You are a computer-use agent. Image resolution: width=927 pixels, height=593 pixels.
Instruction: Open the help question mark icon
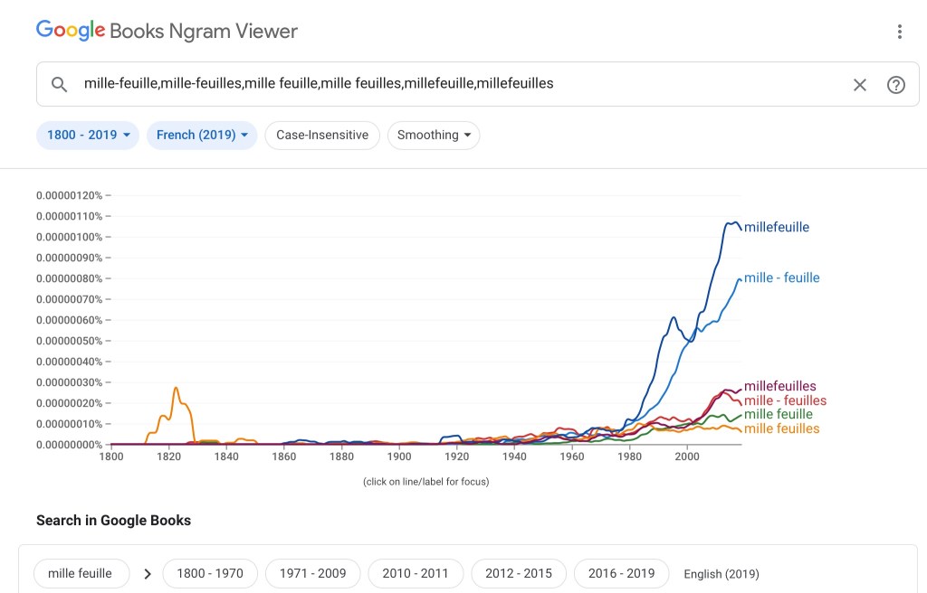[x=895, y=84]
